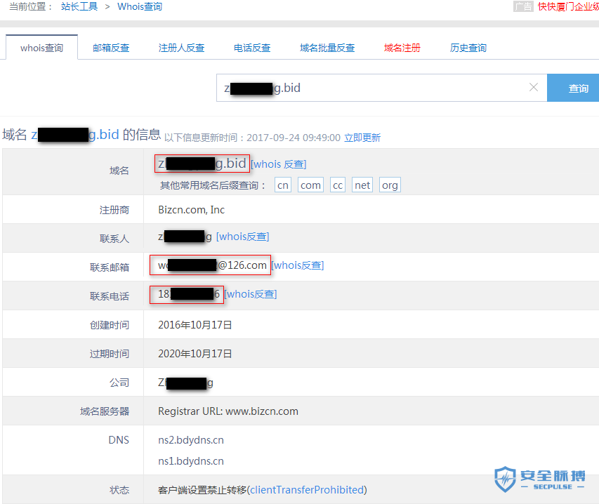Viewport: 599px width, 504px height.
Task: Query the cn domain suffix
Action: [282, 185]
